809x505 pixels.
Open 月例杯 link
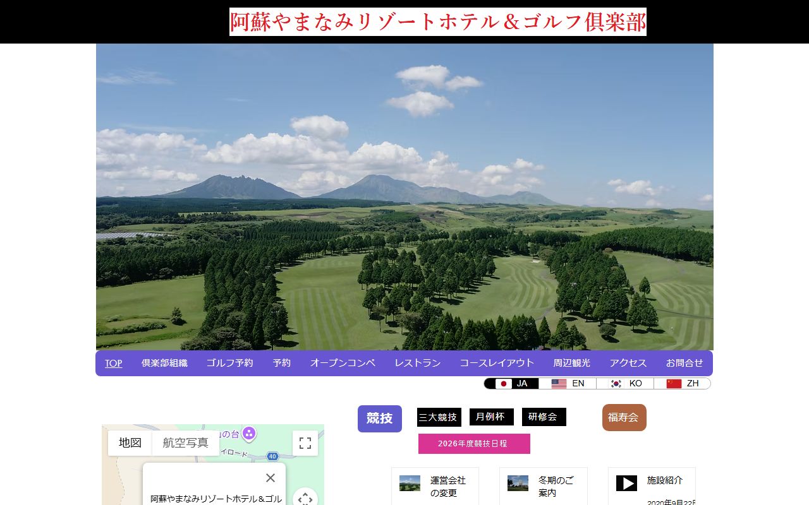tap(492, 417)
